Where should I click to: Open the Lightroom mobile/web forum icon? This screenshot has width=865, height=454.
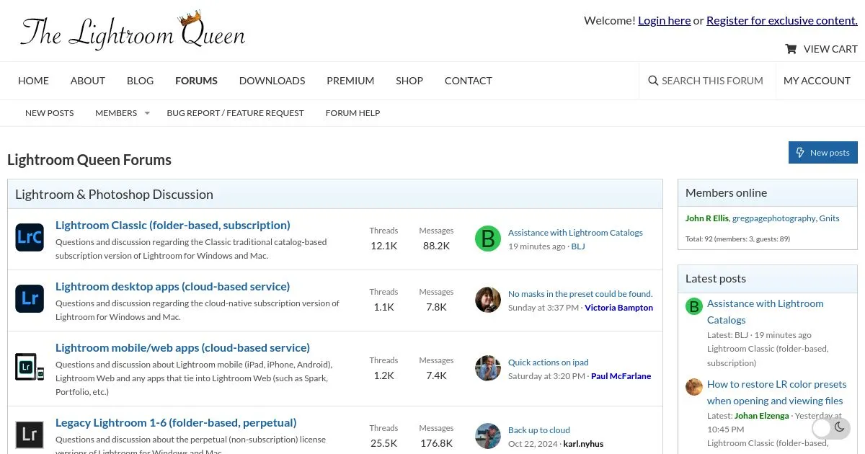[x=30, y=367]
